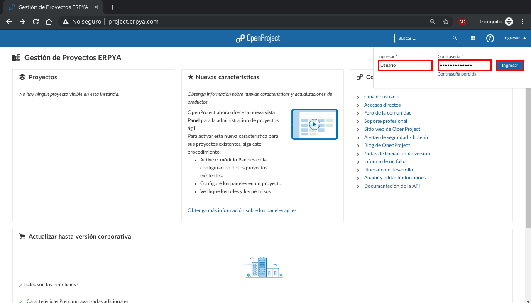Reload the page with the refresh icon
531x303 pixels.
click(x=35, y=21)
